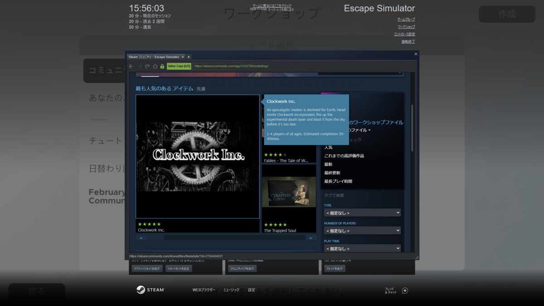The height and width of the screenshot is (306, 544).
Task: Click The Trapped Soul title text
Action: [x=280, y=231]
